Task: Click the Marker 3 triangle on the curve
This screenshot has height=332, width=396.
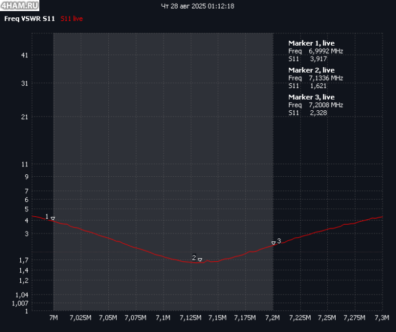Action: 274,243
